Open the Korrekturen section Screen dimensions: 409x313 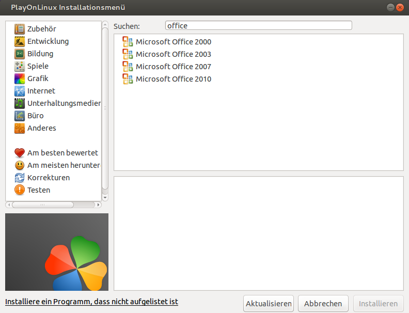(x=49, y=178)
